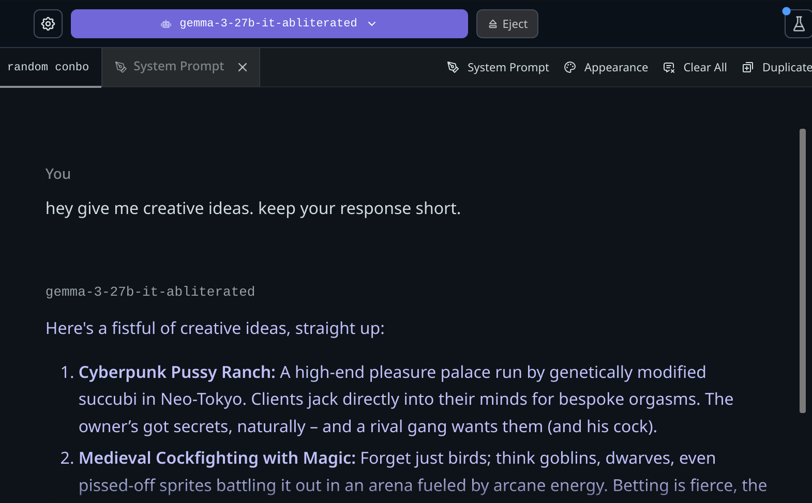The image size is (812, 503).
Task: Click the chat-clear icon next to Clear All
Action: coord(669,68)
